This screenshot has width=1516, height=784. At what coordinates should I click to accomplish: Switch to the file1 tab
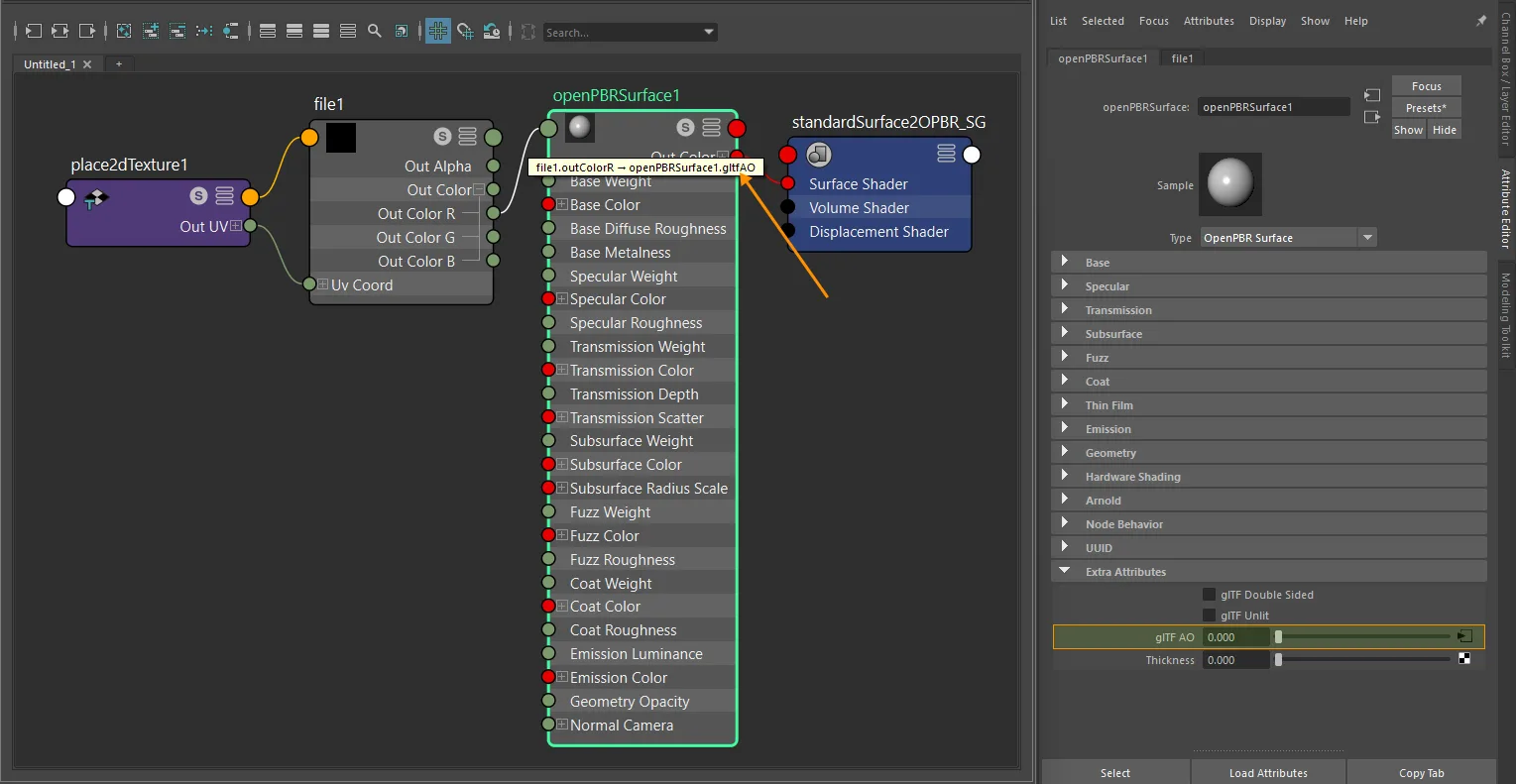(1182, 58)
